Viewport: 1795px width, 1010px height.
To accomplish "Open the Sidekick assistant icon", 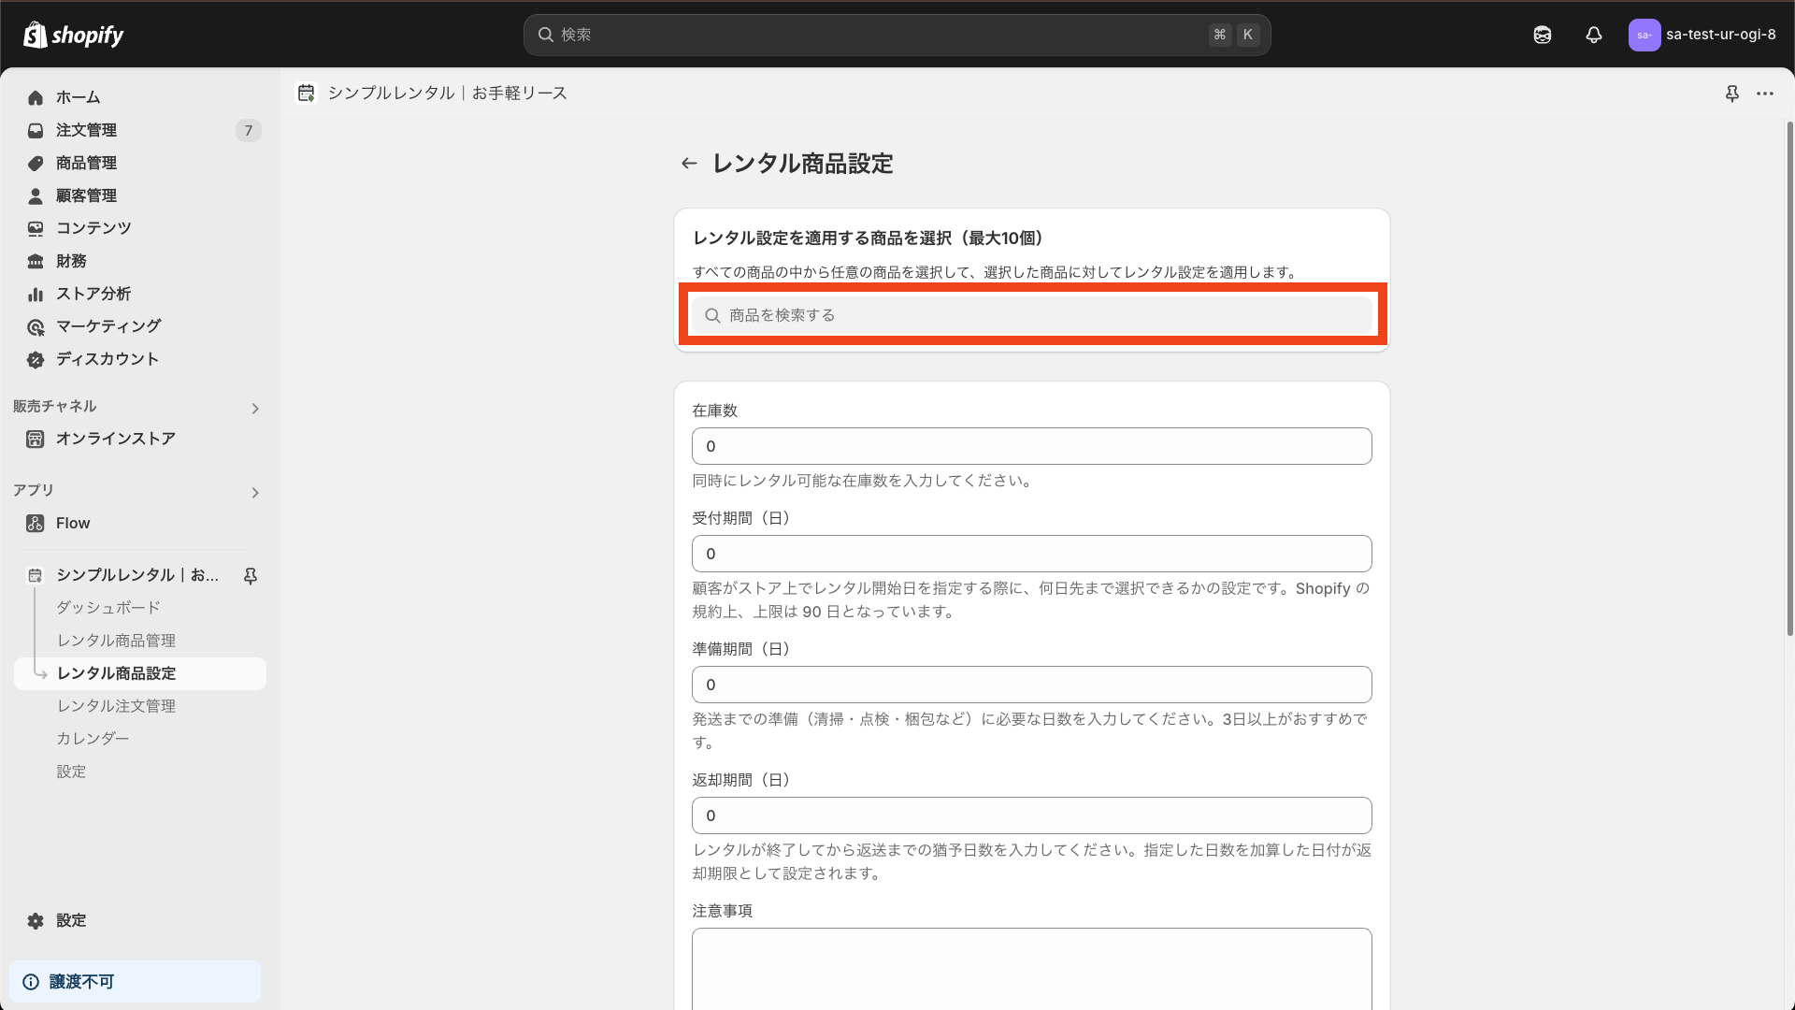I will click(1542, 35).
